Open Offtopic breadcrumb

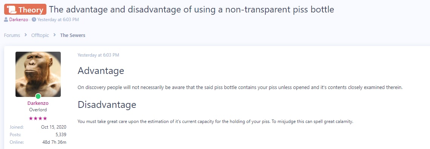40,35
